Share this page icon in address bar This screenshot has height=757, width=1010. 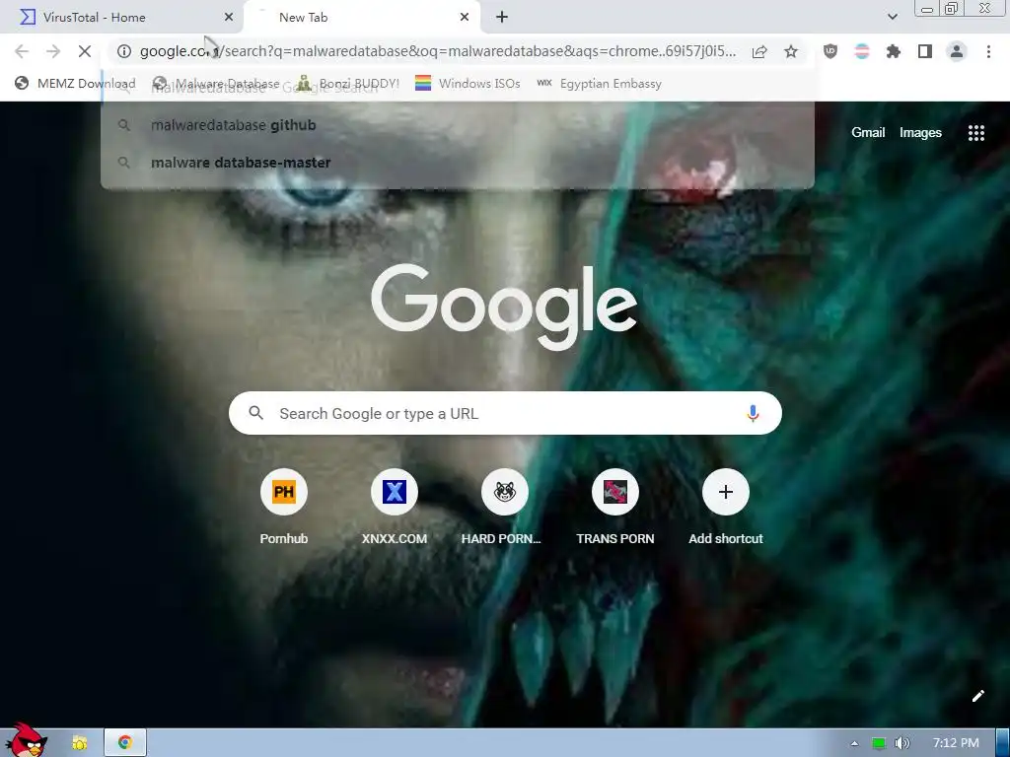click(759, 51)
